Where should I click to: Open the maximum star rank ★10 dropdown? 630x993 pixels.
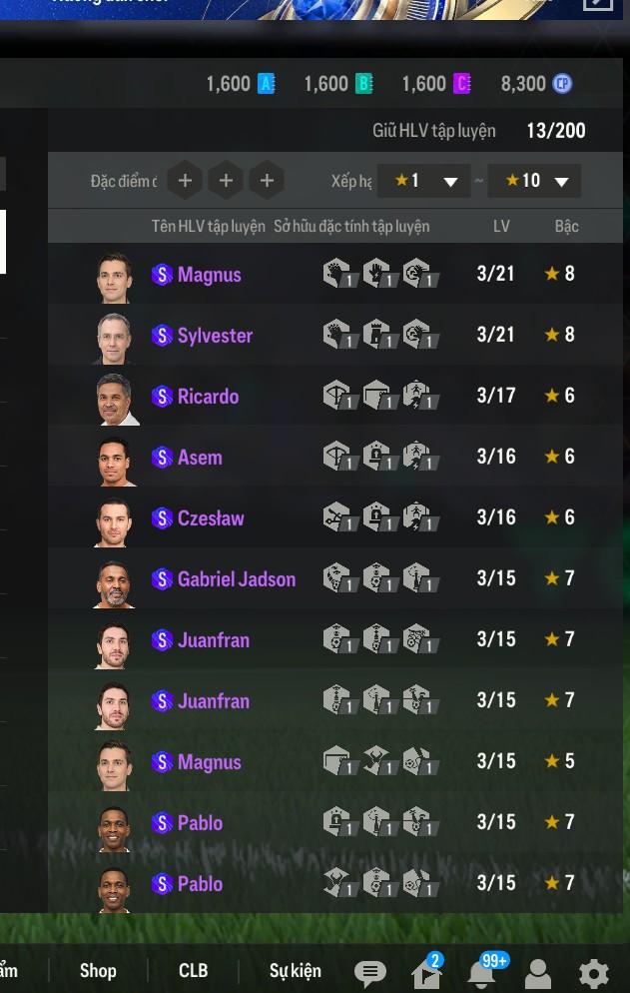(534, 181)
